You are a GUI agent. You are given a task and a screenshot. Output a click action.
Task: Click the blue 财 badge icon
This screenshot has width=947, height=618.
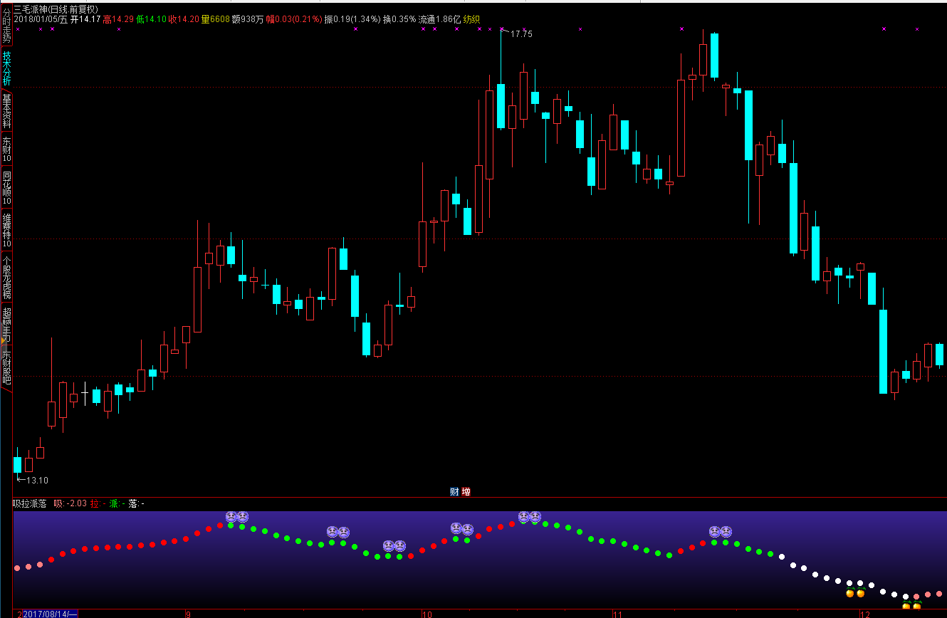(x=454, y=491)
